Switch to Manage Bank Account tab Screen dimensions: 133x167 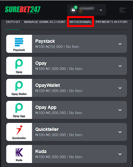pyautogui.click(x=45, y=22)
